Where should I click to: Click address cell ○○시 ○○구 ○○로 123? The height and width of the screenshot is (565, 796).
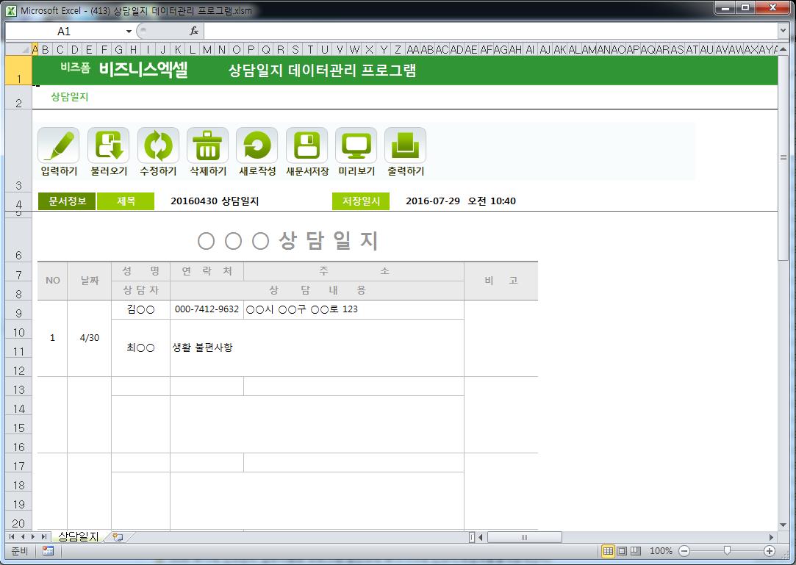(354, 309)
